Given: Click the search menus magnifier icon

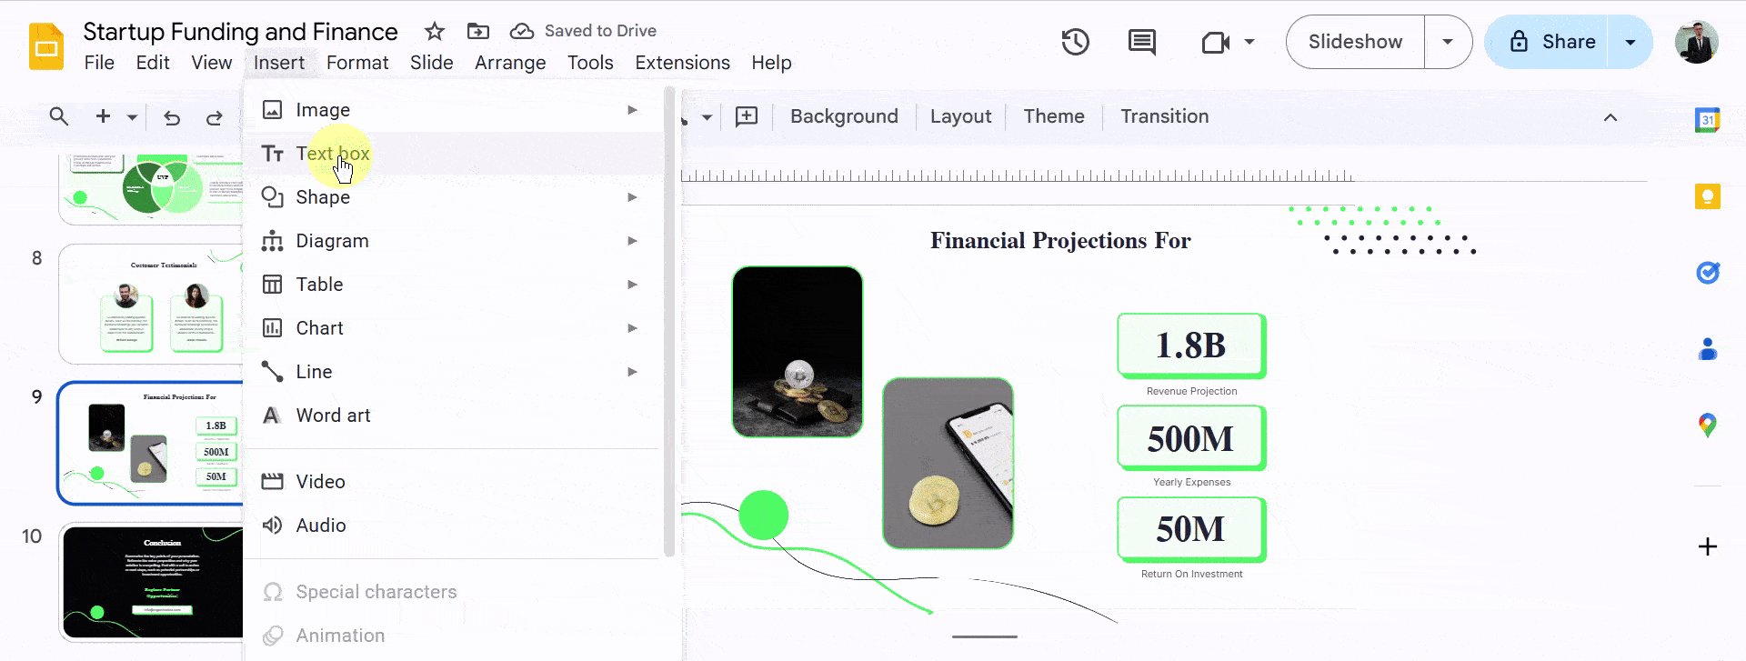Looking at the screenshot, I should 59,116.
